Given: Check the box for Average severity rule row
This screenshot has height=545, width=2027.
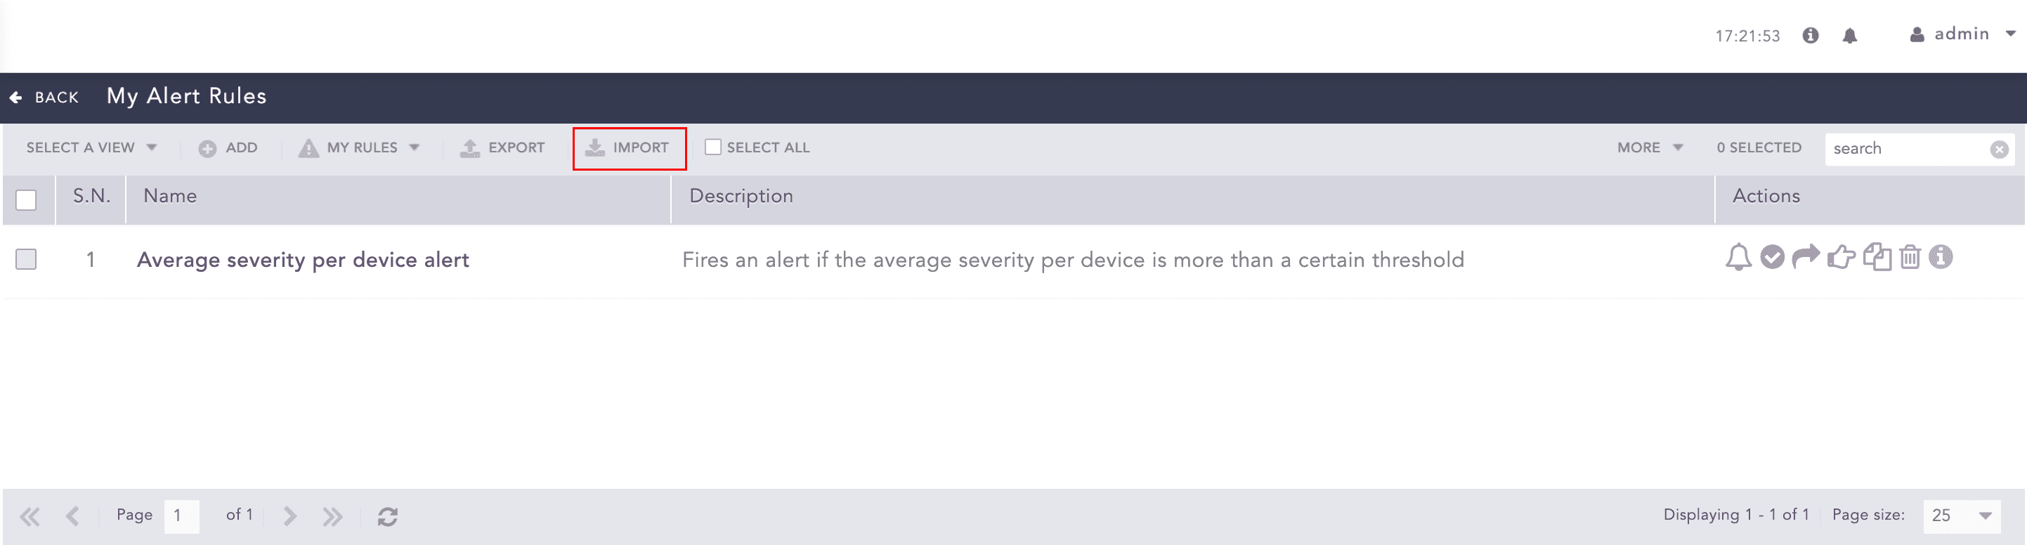Looking at the screenshot, I should coord(26,260).
